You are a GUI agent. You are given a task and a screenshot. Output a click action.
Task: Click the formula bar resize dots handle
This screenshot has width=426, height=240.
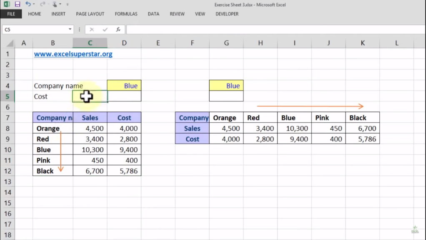[x=79, y=29]
